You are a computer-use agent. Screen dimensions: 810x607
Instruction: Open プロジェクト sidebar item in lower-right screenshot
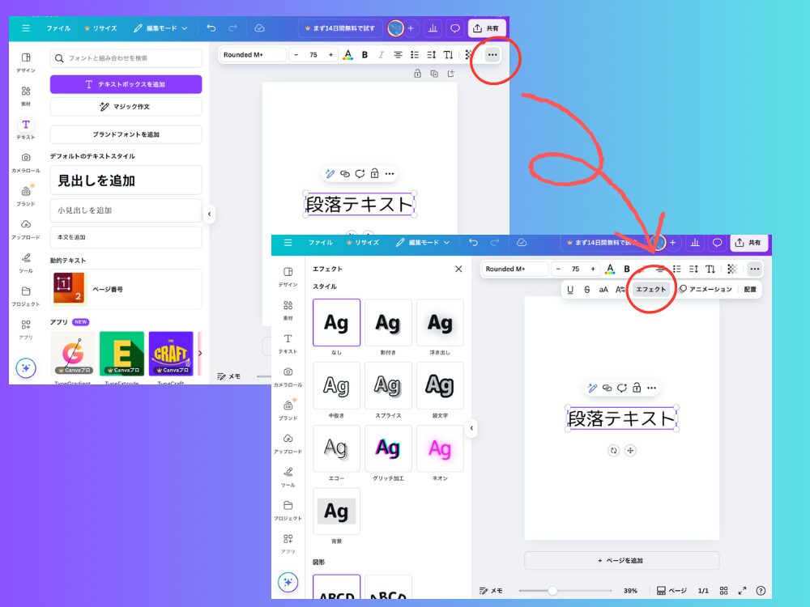point(288,511)
